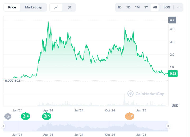
Task: Grab the right range slider handle
Action: (x=168, y=126)
